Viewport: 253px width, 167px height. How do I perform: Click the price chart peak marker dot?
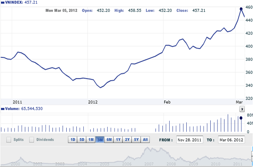click(241, 9)
